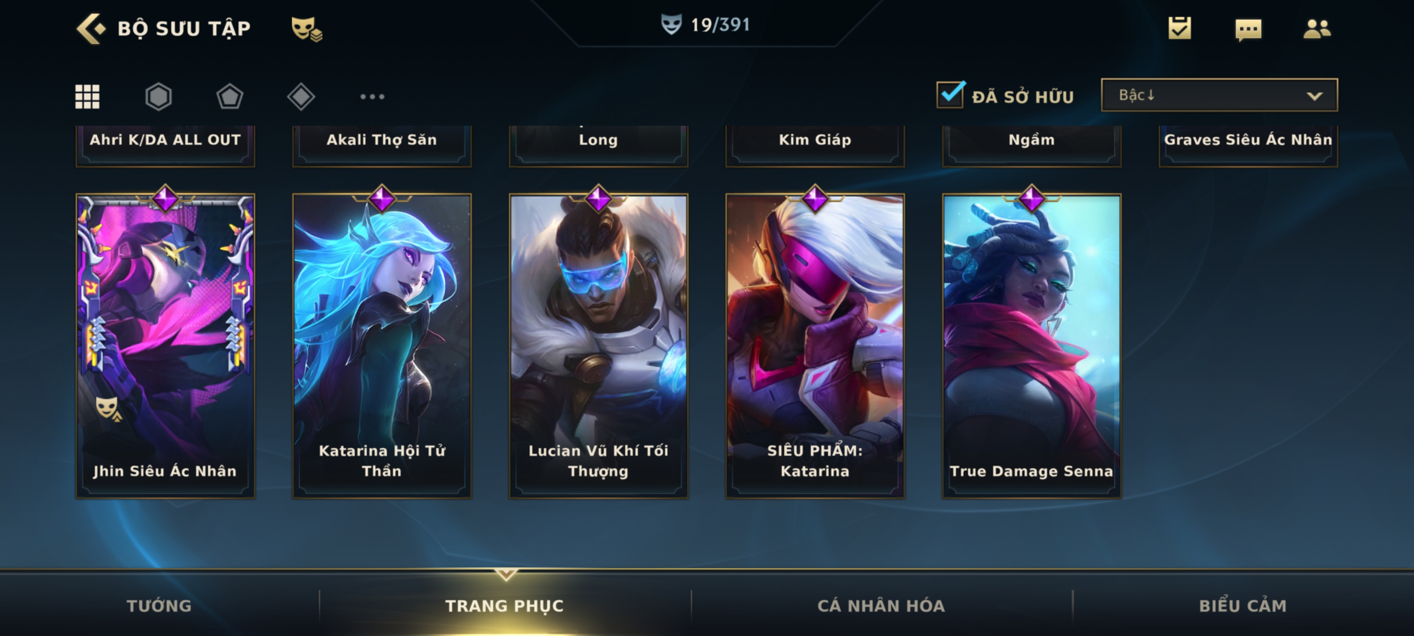This screenshot has height=636, width=1414.
Task: Toggle the ĐÃ SỞ HỮU checkbox
Action: tap(950, 95)
